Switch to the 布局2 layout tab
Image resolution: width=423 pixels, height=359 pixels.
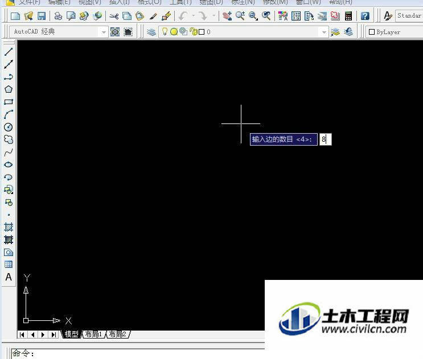click(x=118, y=334)
